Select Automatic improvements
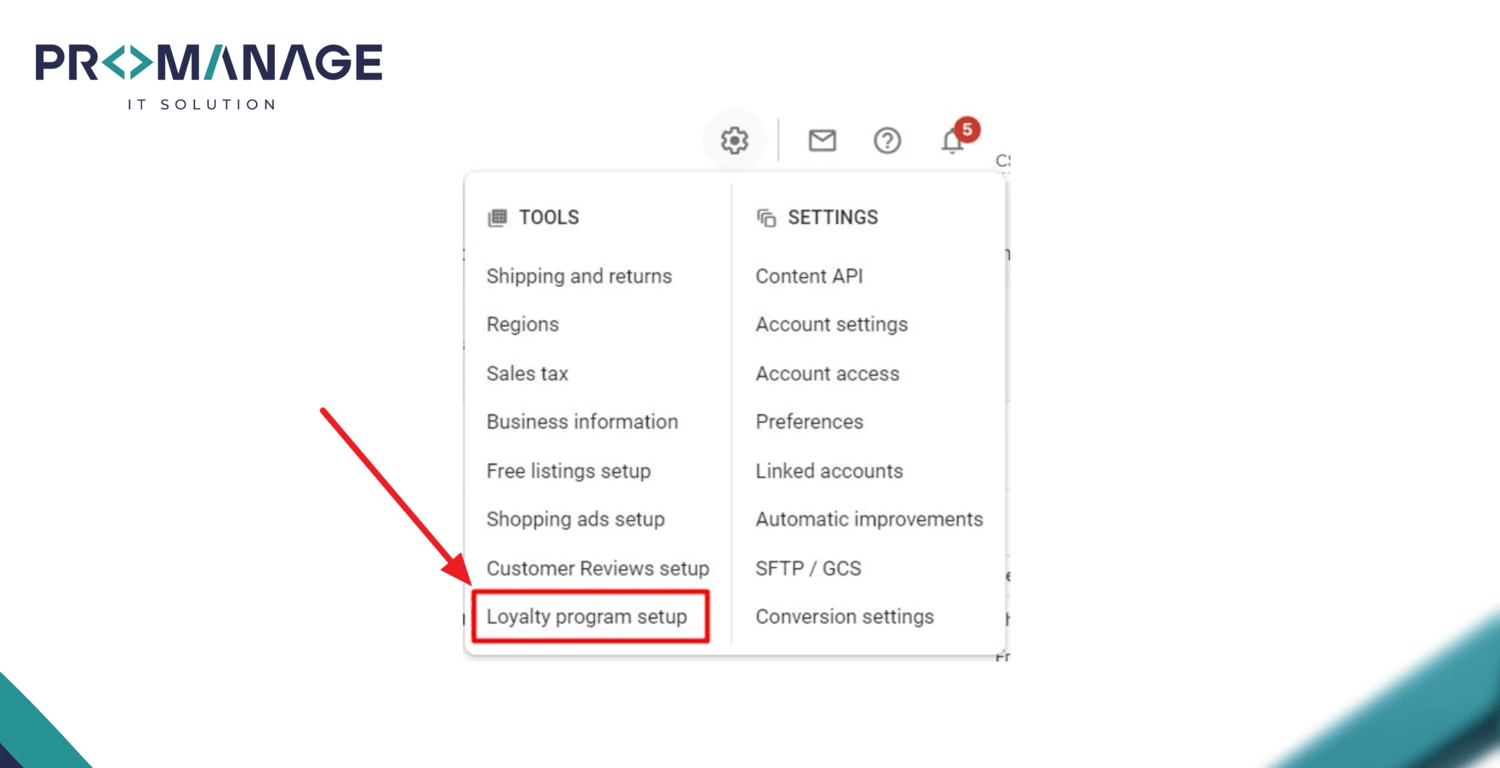This screenshot has width=1500, height=768. 870,518
